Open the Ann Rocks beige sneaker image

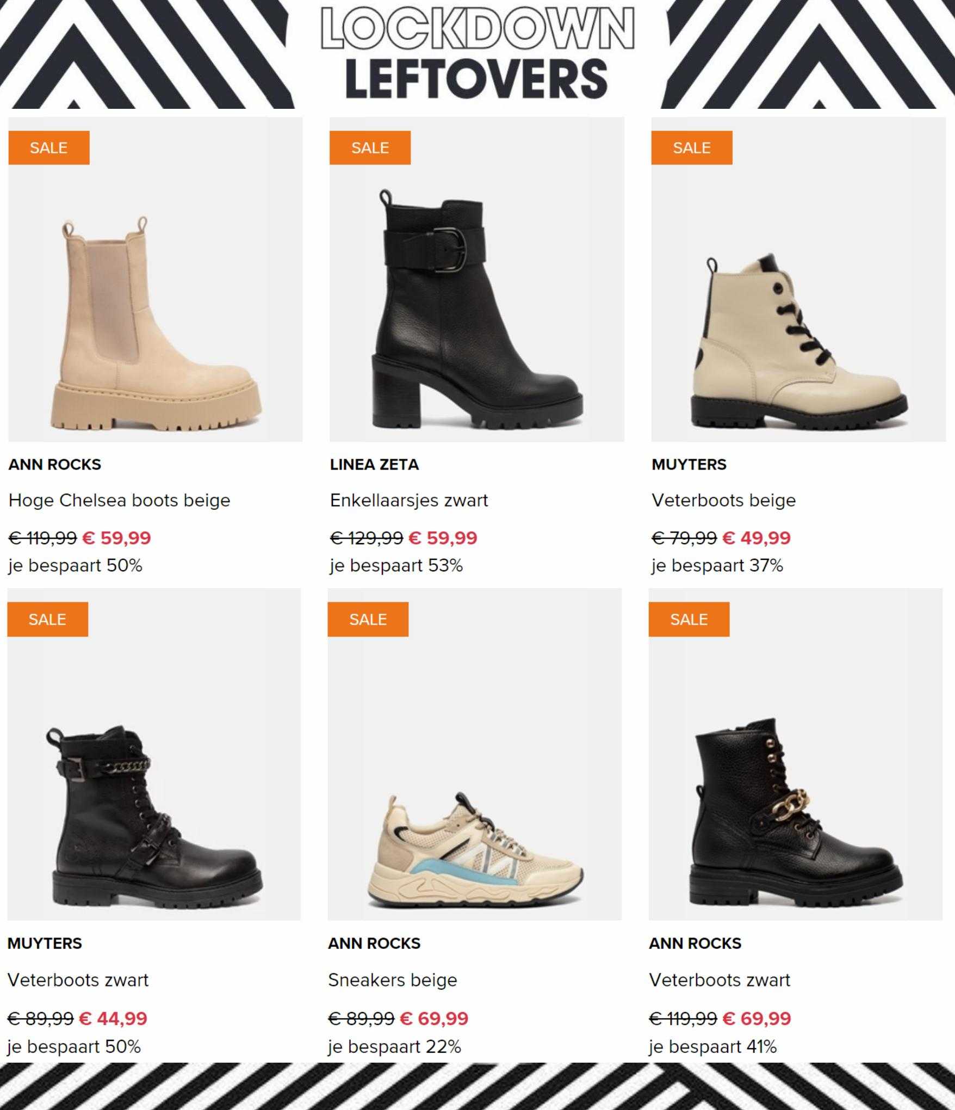[475, 754]
